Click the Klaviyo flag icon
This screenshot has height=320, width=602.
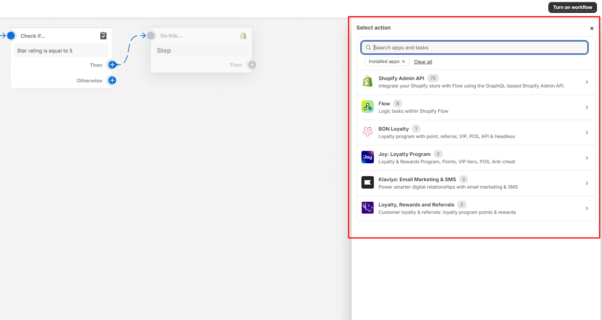[368, 182]
